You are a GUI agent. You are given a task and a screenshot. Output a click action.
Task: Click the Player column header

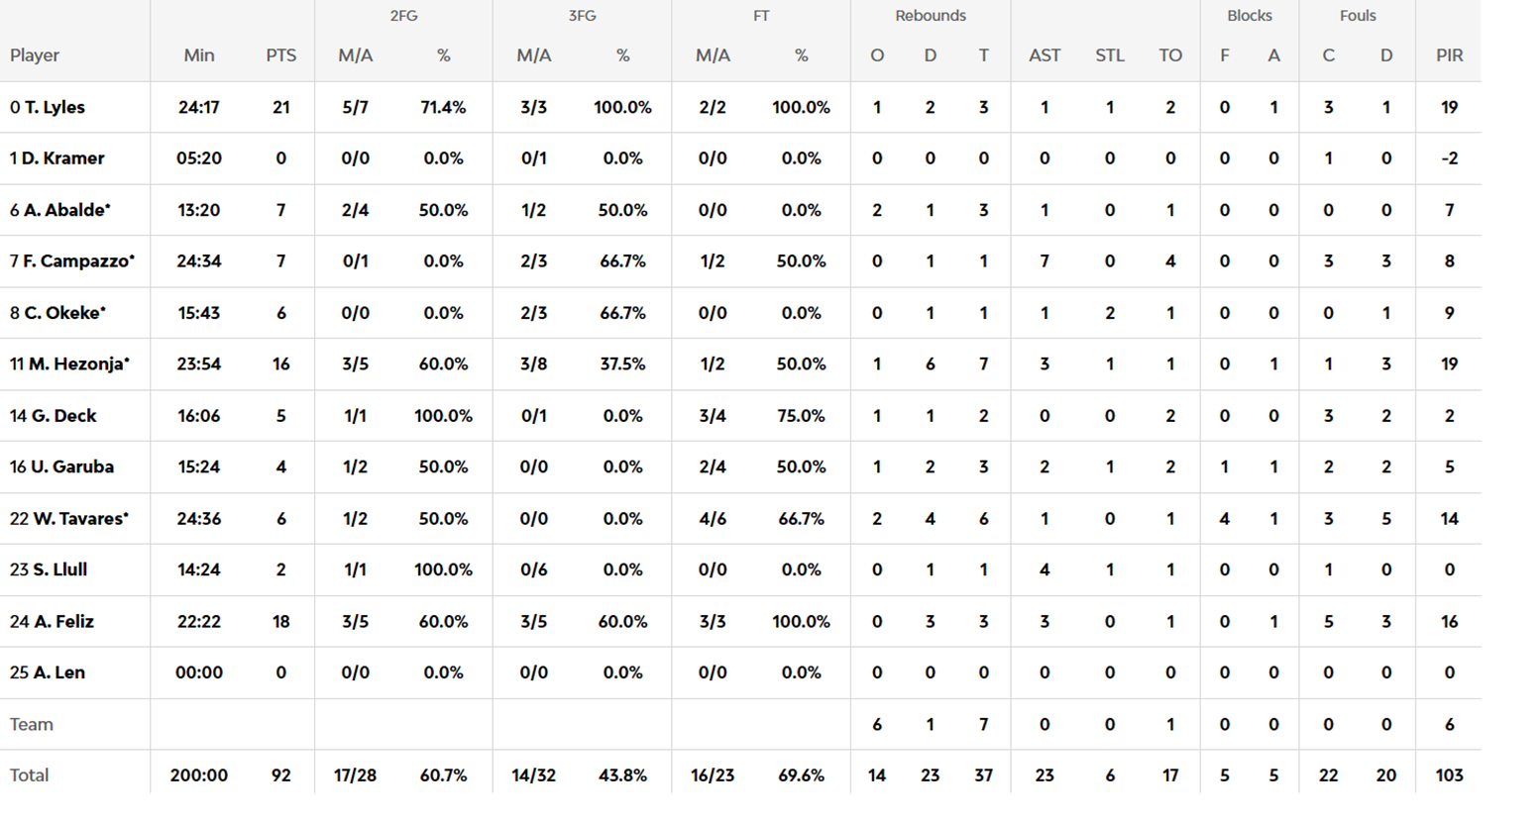point(35,55)
